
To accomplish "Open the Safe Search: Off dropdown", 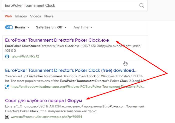I will click(51, 27).
